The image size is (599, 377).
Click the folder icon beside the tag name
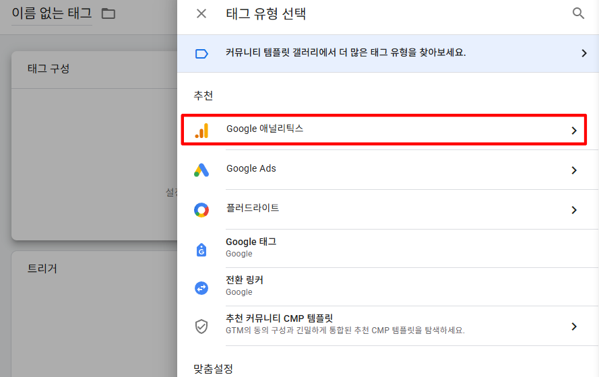(108, 13)
